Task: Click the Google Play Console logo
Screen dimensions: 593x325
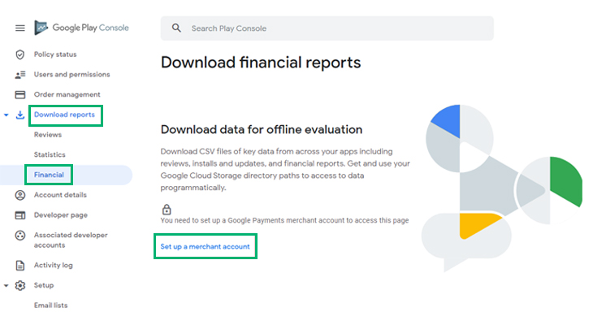Action: (81, 28)
